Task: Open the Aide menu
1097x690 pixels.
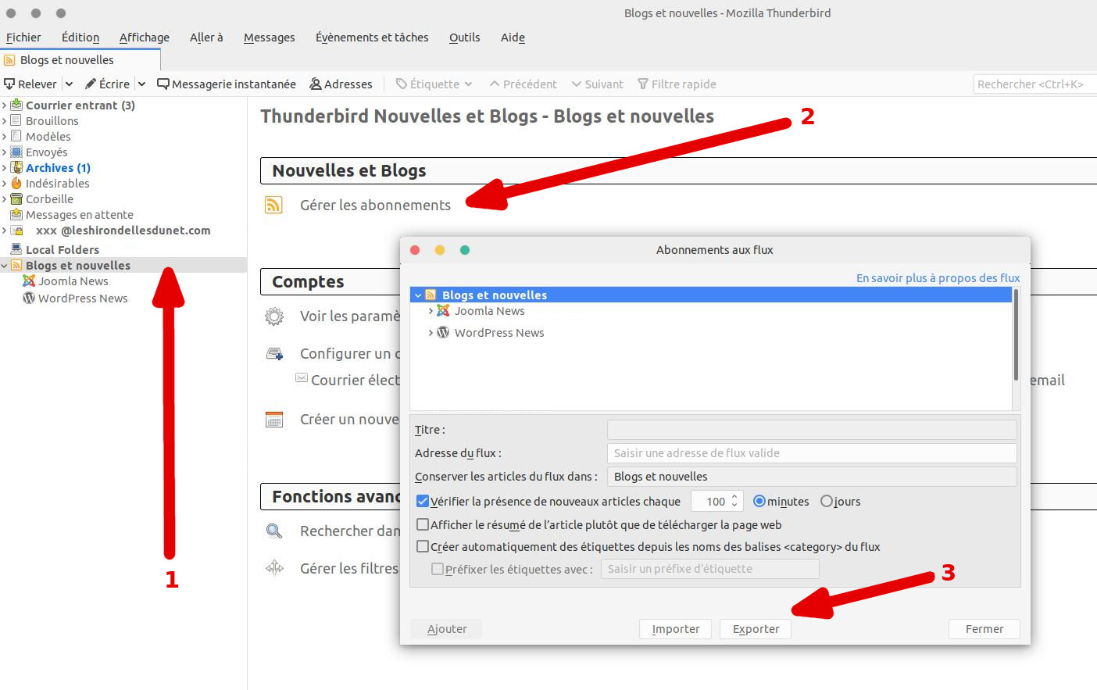Action: (513, 37)
